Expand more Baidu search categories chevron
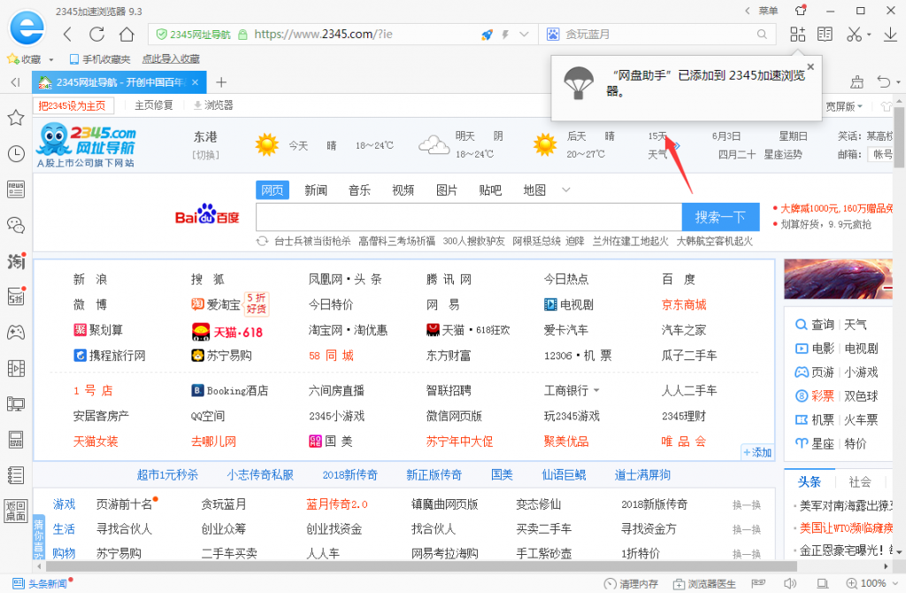 [566, 189]
